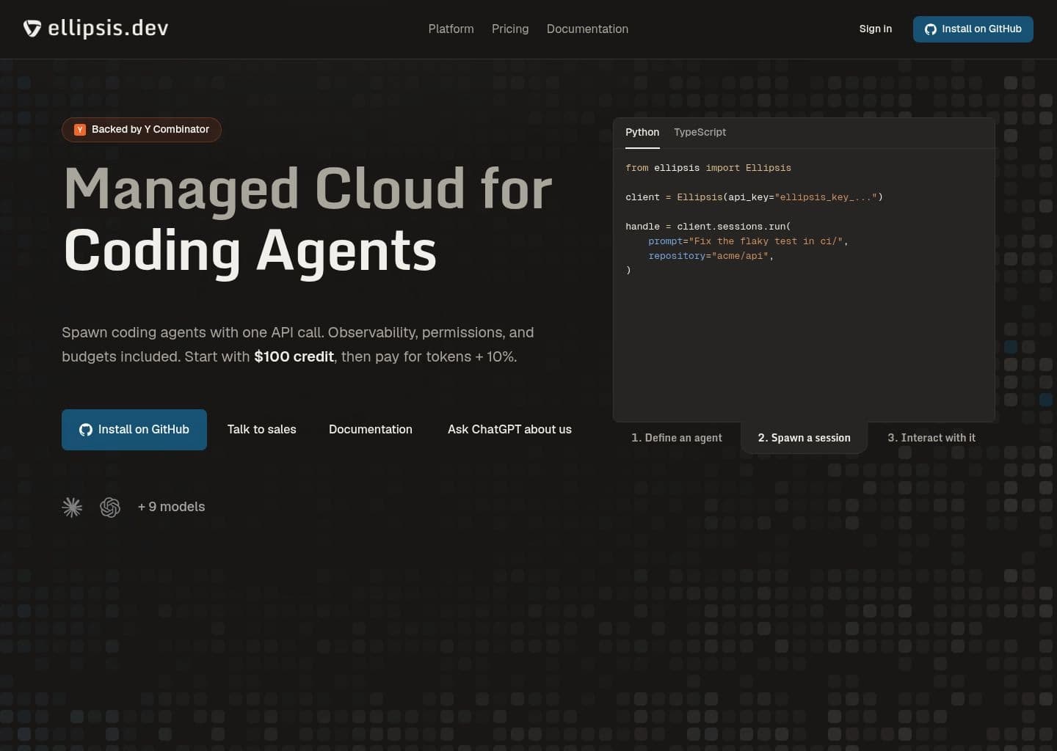Image resolution: width=1057 pixels, height=751 pixels.
Task: Switch to the Python code tab
Action: (x=642, y=132)
